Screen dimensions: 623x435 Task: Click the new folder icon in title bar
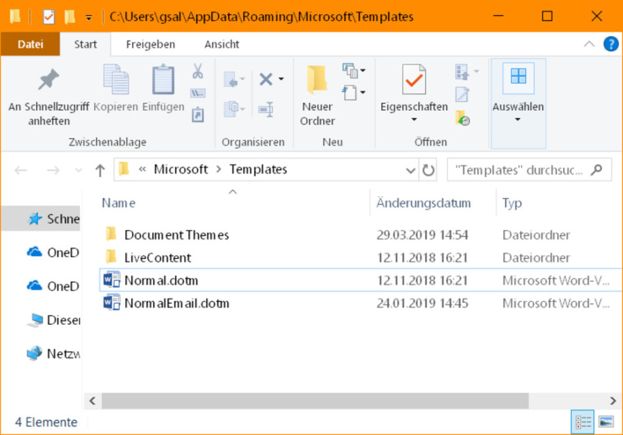point(70,17)
